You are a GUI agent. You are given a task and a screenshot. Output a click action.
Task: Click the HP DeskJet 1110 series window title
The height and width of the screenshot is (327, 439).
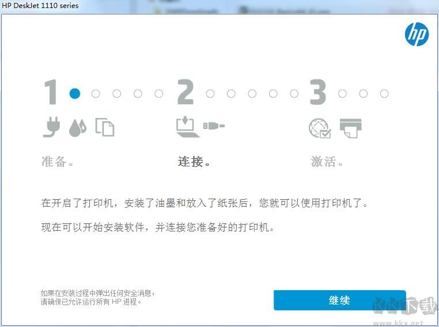tap(40, 5)
